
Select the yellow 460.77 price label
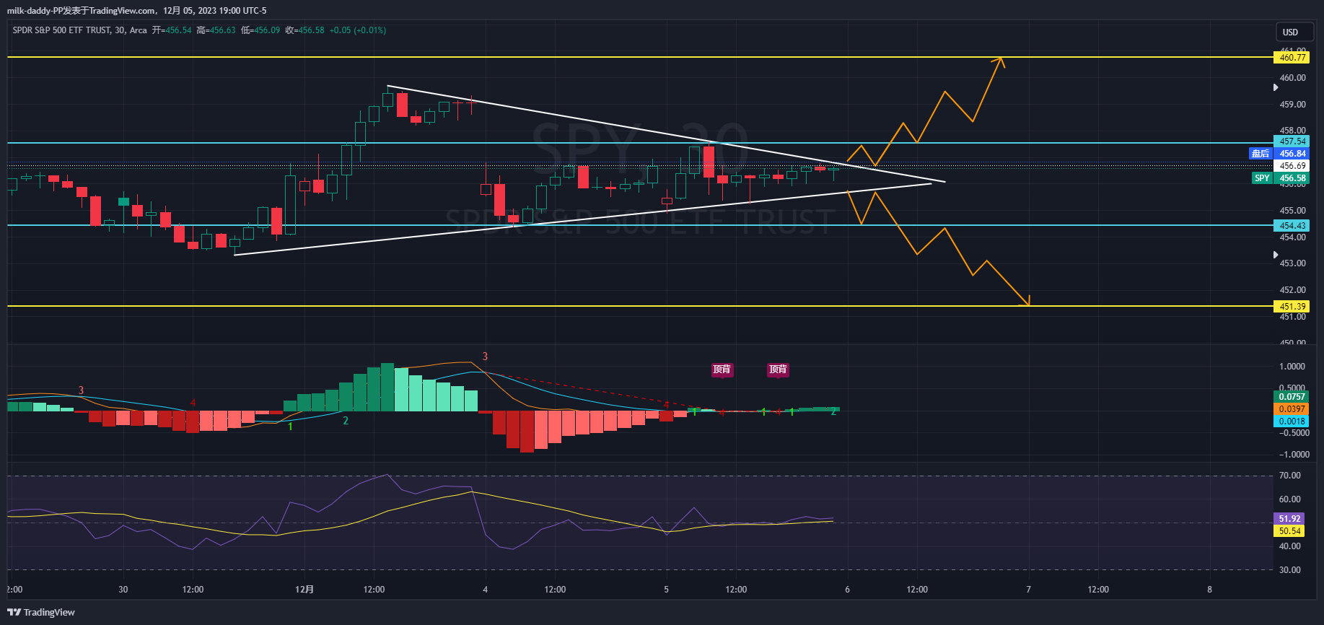(x=1292, y=57)
